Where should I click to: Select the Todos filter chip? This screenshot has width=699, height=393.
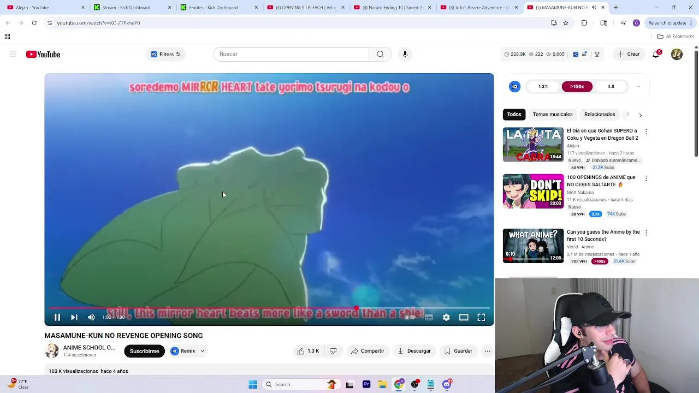(x=514, y=114)
